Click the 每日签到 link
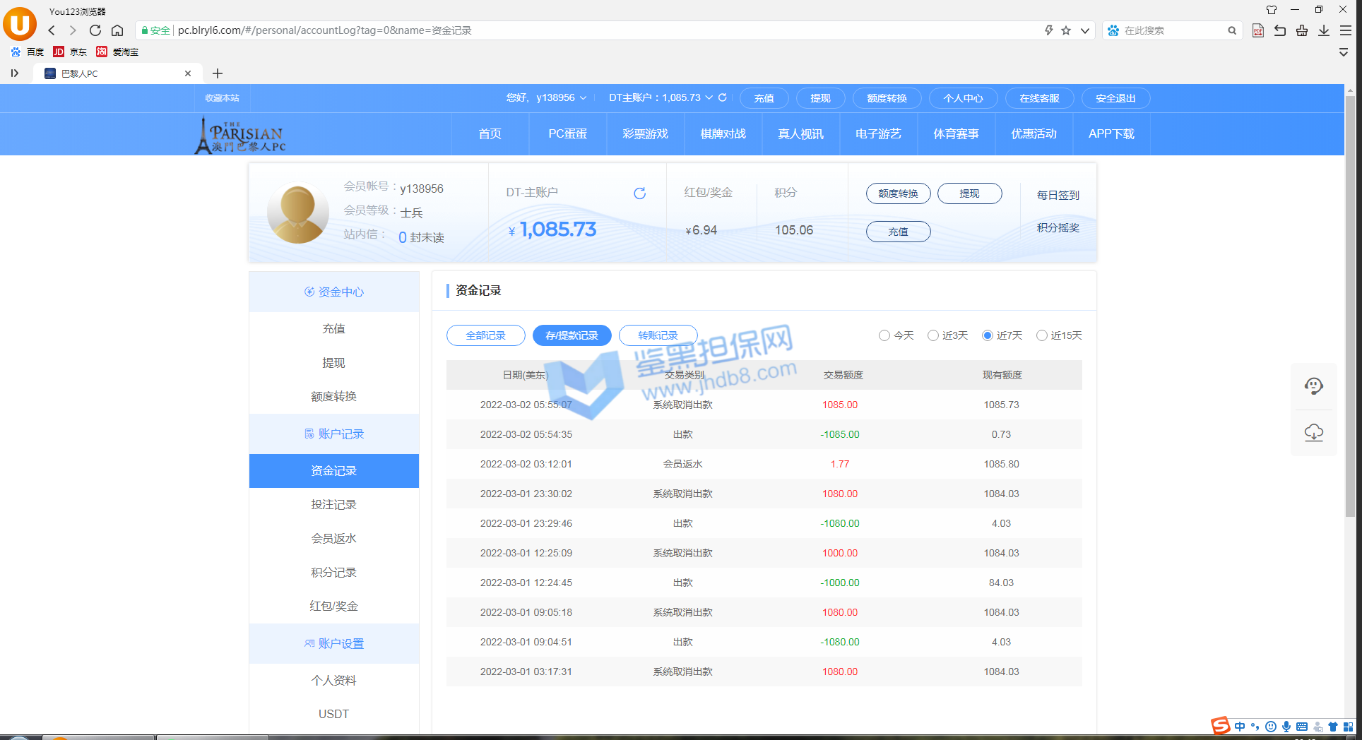The height and width of the screenshot is (740, 1362). tap(1058, 195)
